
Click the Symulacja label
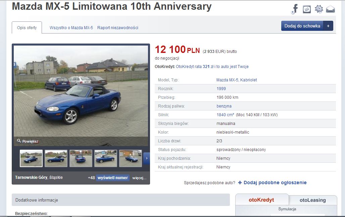click(287, 209)
